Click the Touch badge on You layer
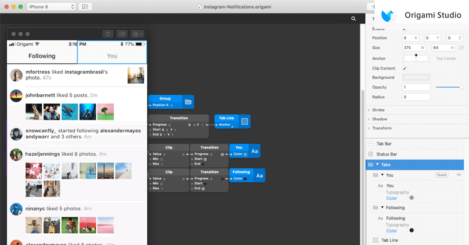Screen dimensions: 469x245 click(441, 175)
